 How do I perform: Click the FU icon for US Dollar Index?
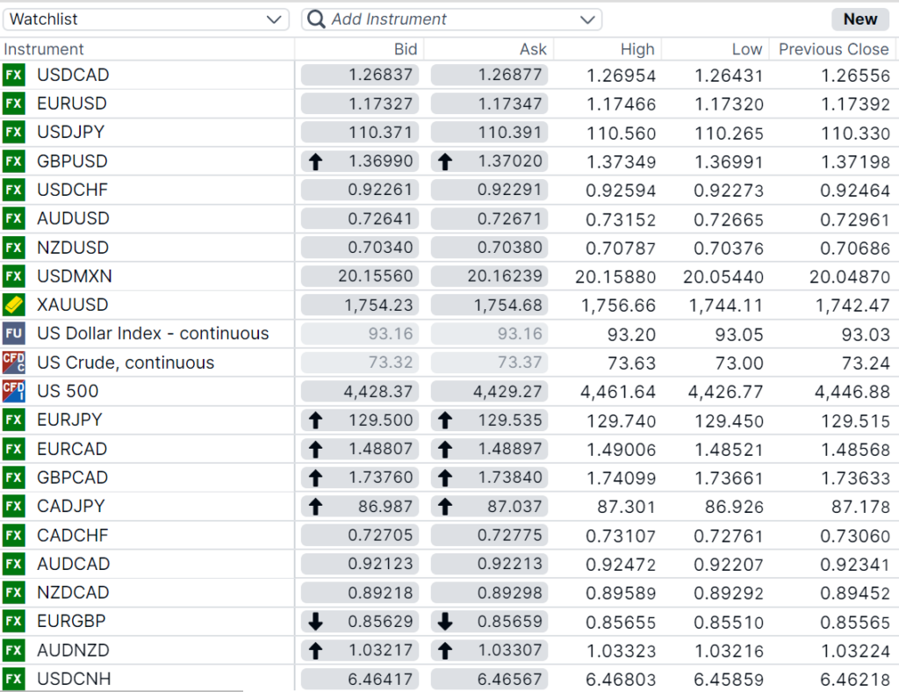click(x=13, y=334)
